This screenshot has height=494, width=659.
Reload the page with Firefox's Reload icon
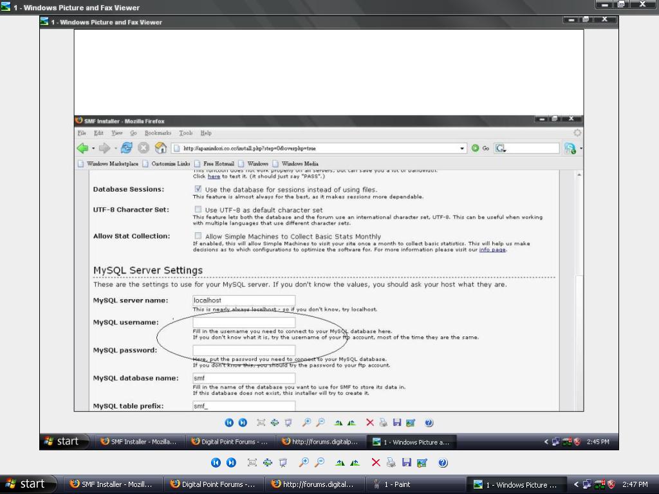click(x=127, y=148)
